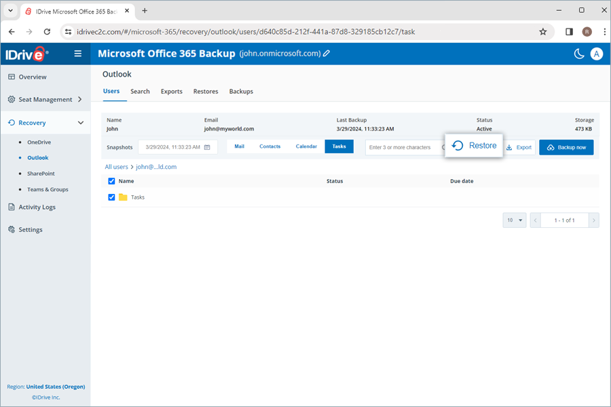The image size is (611, 407).
Task: Click the IDrive logo
Action: (x=25, y=54)
